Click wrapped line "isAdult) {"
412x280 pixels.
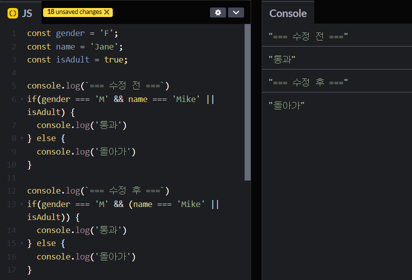coord(51,112)
